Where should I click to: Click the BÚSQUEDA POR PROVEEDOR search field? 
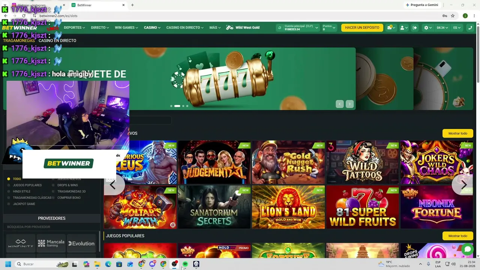point(51,227)
